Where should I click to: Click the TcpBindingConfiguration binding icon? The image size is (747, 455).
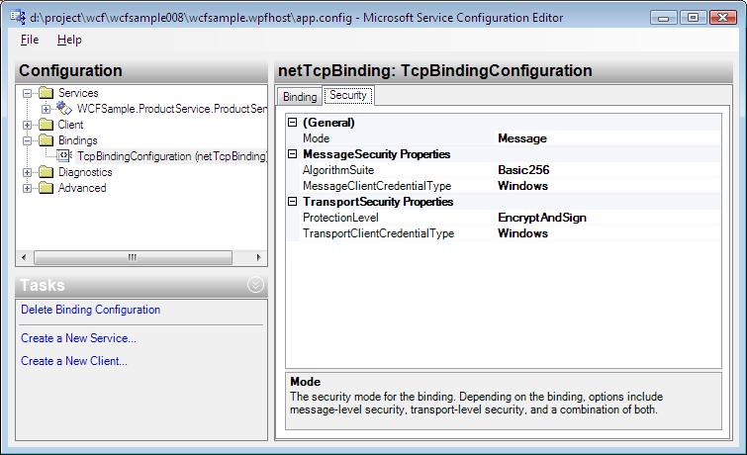65,156
